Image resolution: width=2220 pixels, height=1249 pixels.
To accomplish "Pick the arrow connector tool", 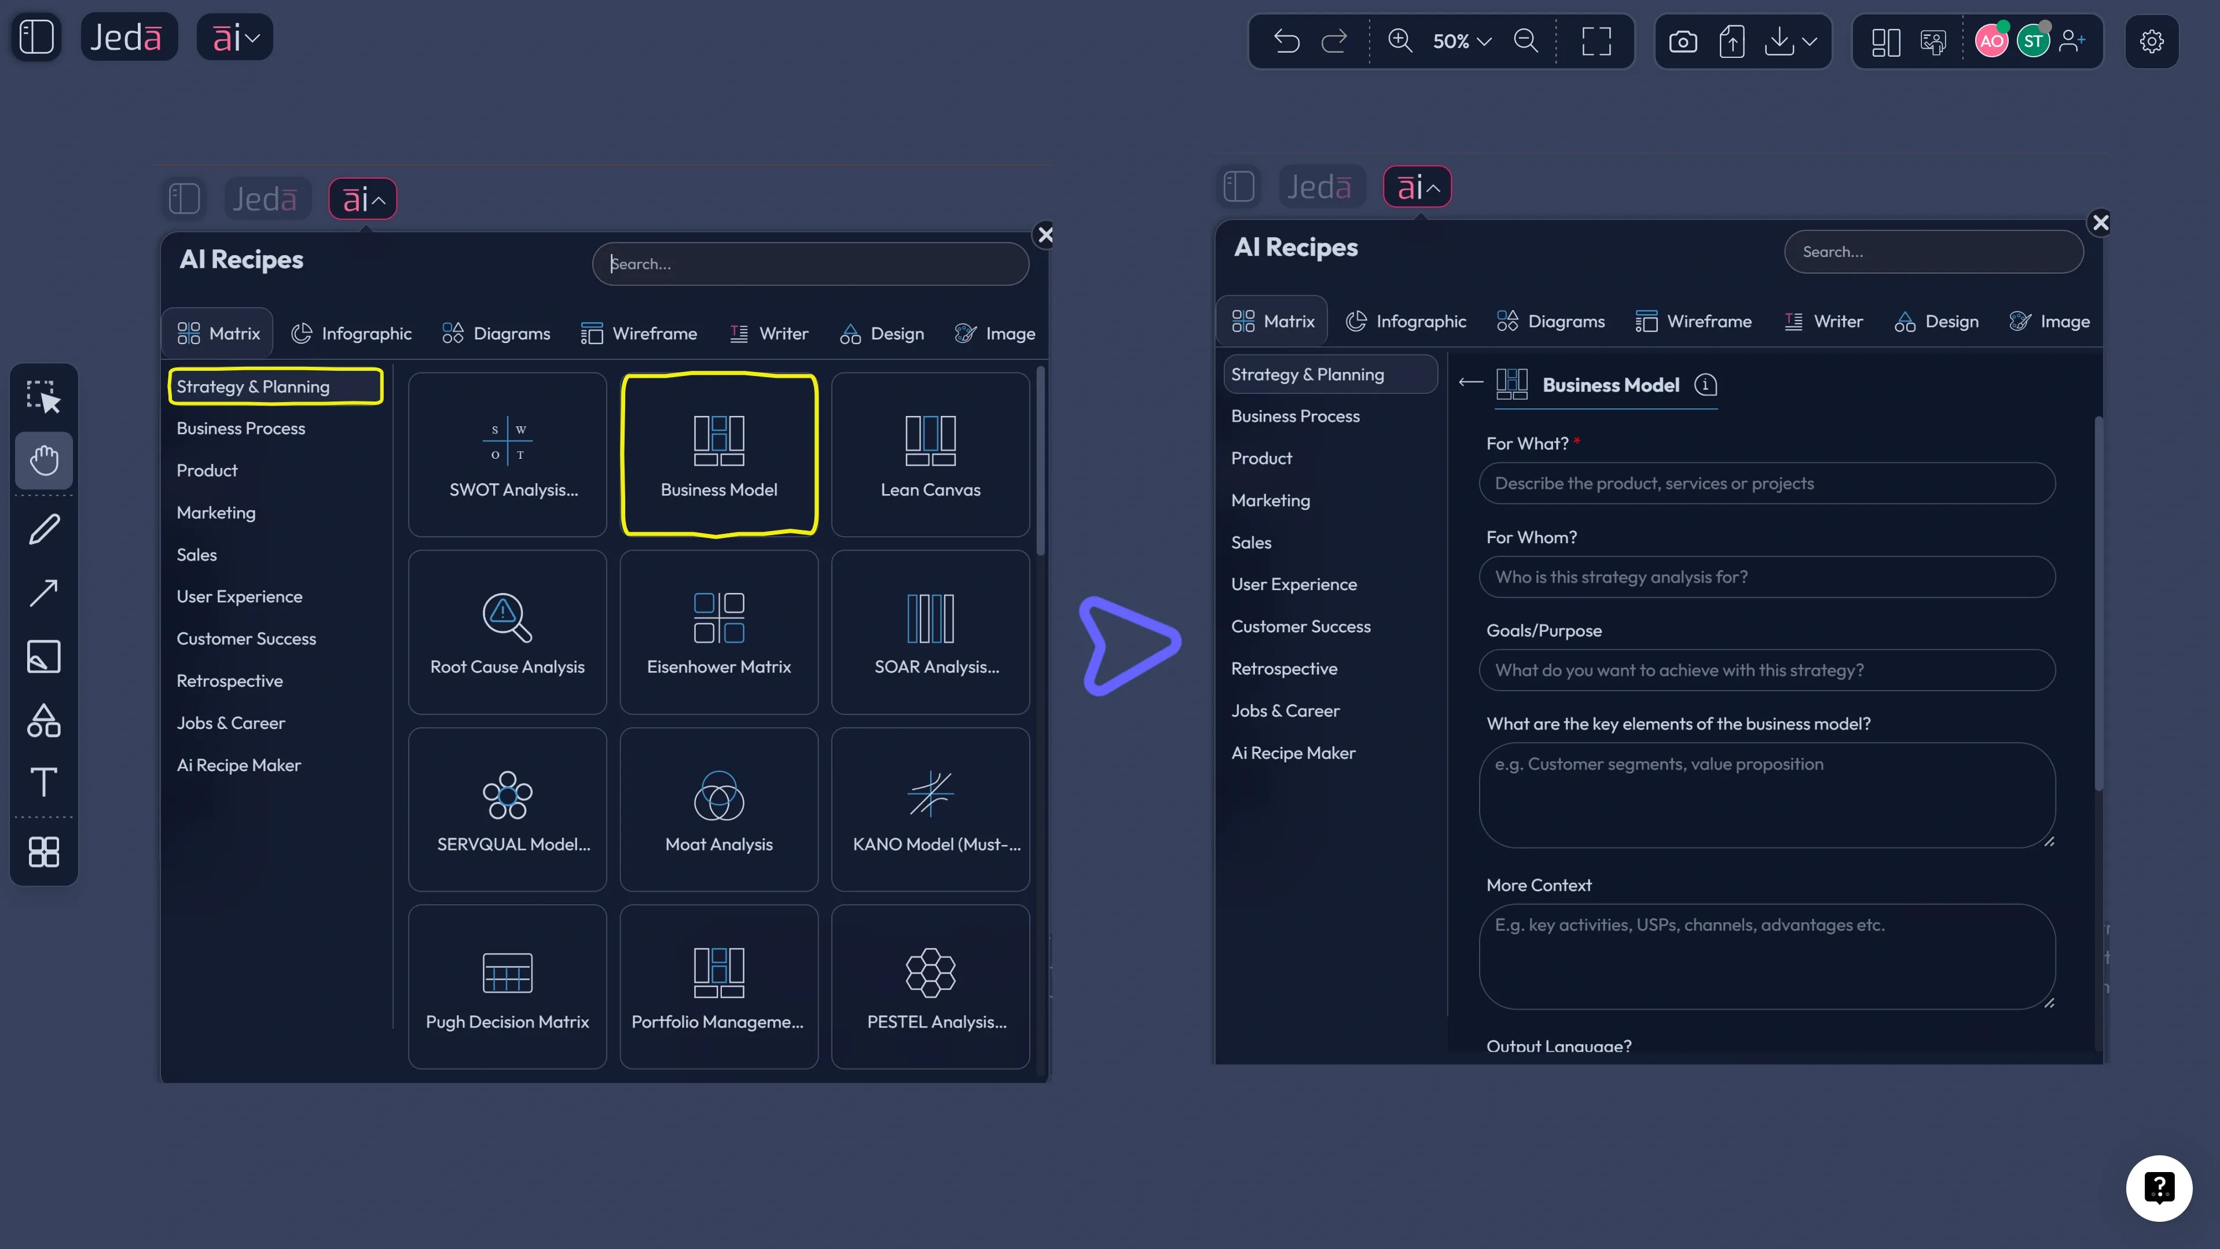I will (44, 592).
